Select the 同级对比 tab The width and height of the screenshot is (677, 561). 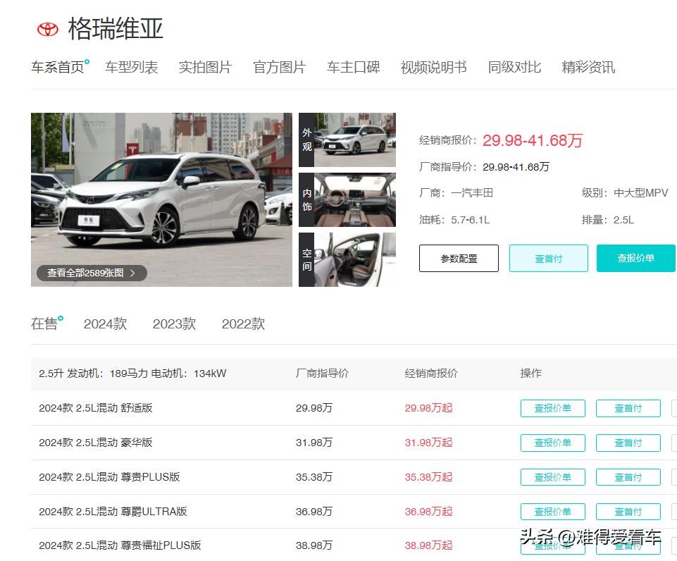tap(514, 68)
